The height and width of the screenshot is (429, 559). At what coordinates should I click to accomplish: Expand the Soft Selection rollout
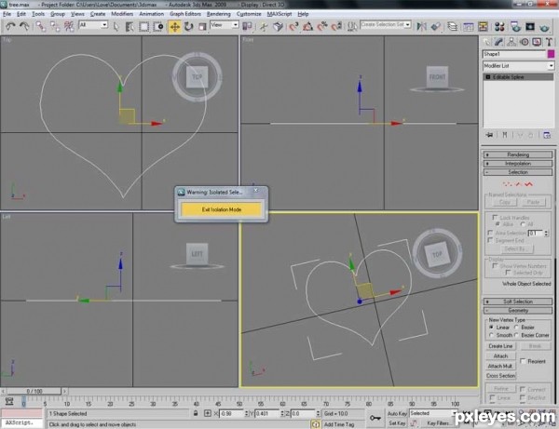coord(518,302)
